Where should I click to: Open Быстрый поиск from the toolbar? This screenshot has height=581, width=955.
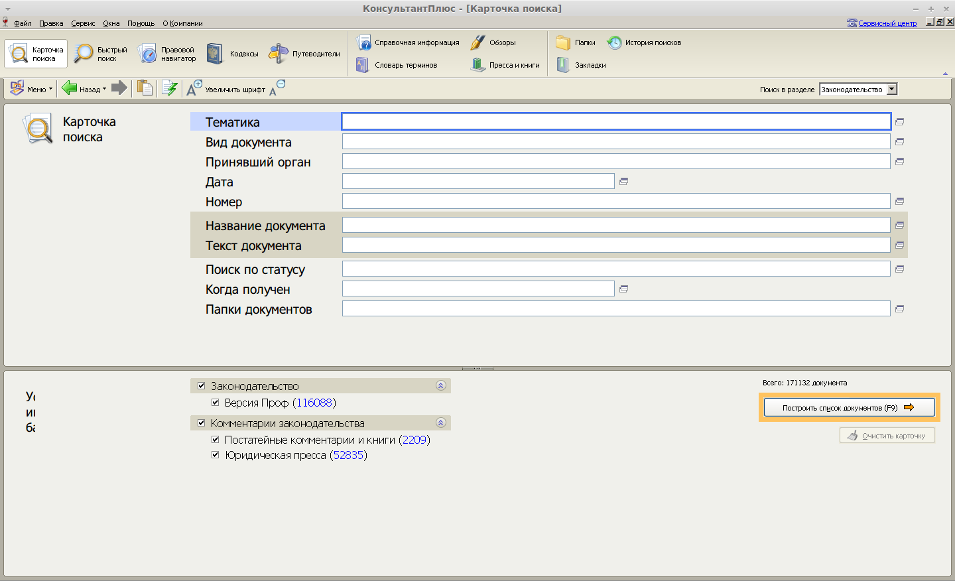(x=101, y=54)
